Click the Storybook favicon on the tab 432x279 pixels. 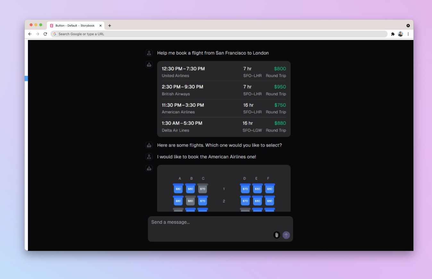(52, 26)
